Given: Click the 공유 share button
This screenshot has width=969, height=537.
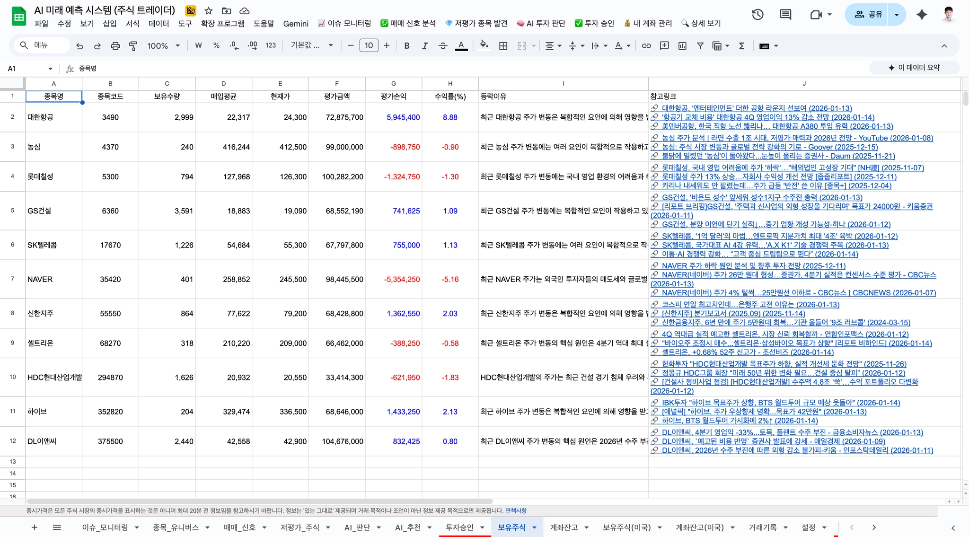Looking at the screenshot, I should click(868, 15).
